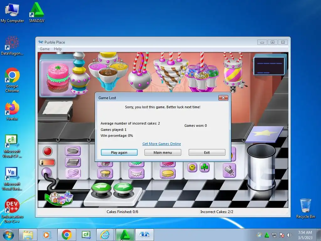Pick the green clover decoration icon
Screen dimensions: 321x241
click(204, 168)
